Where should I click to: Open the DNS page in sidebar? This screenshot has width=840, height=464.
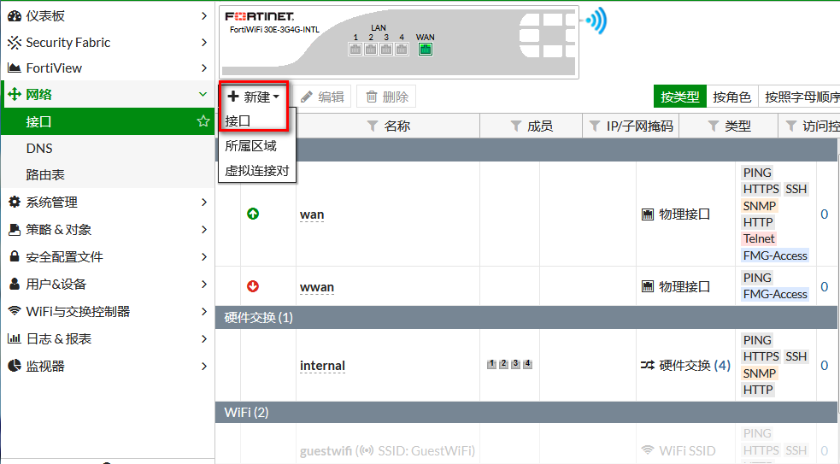point(39,148)
